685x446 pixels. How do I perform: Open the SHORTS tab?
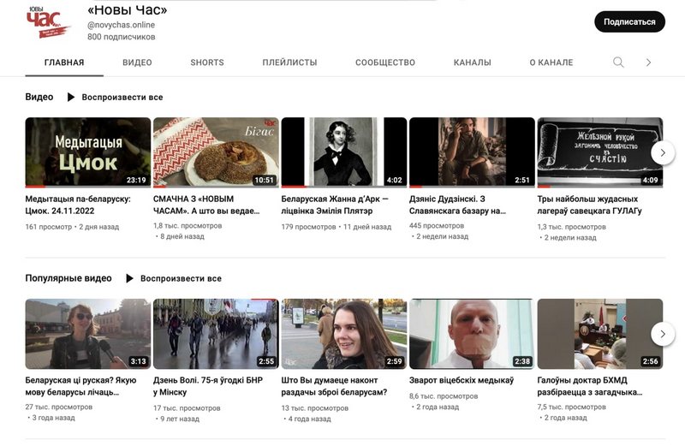(207, 62)
